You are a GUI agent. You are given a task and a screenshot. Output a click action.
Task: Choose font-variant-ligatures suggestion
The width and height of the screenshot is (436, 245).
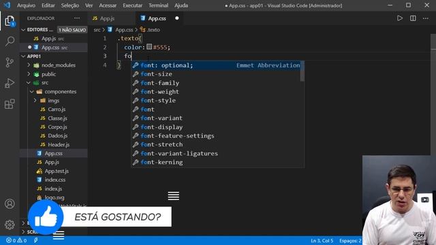[216, 153]
